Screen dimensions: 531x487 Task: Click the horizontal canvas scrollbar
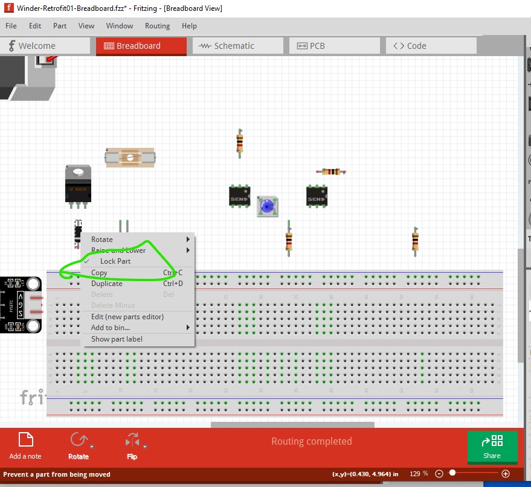(292, 424)
